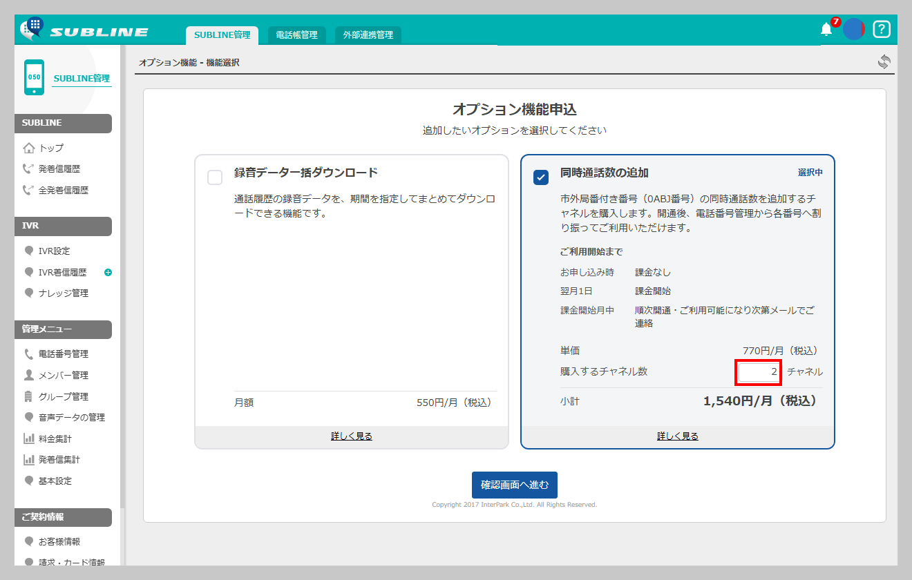Click the channel count input field
This screenshot has width=912, height=580.
click(x=758, y=372)
